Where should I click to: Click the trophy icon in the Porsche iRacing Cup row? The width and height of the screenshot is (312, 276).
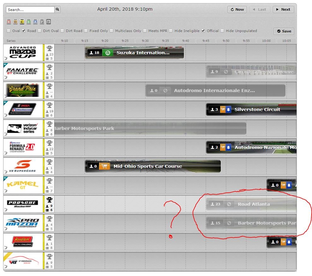tap(49, 200)
